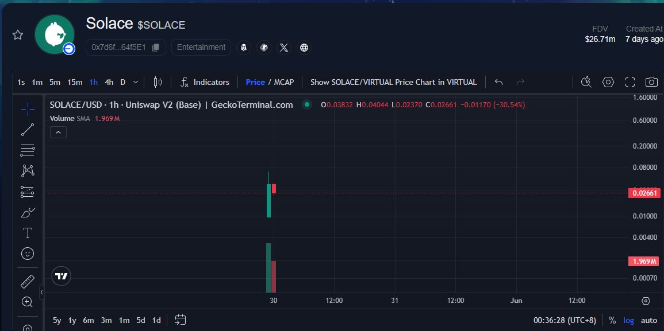
Task: Click the SOLACE/USD chart symbol title
Action: pyautogui.click(x=171, y=105)
